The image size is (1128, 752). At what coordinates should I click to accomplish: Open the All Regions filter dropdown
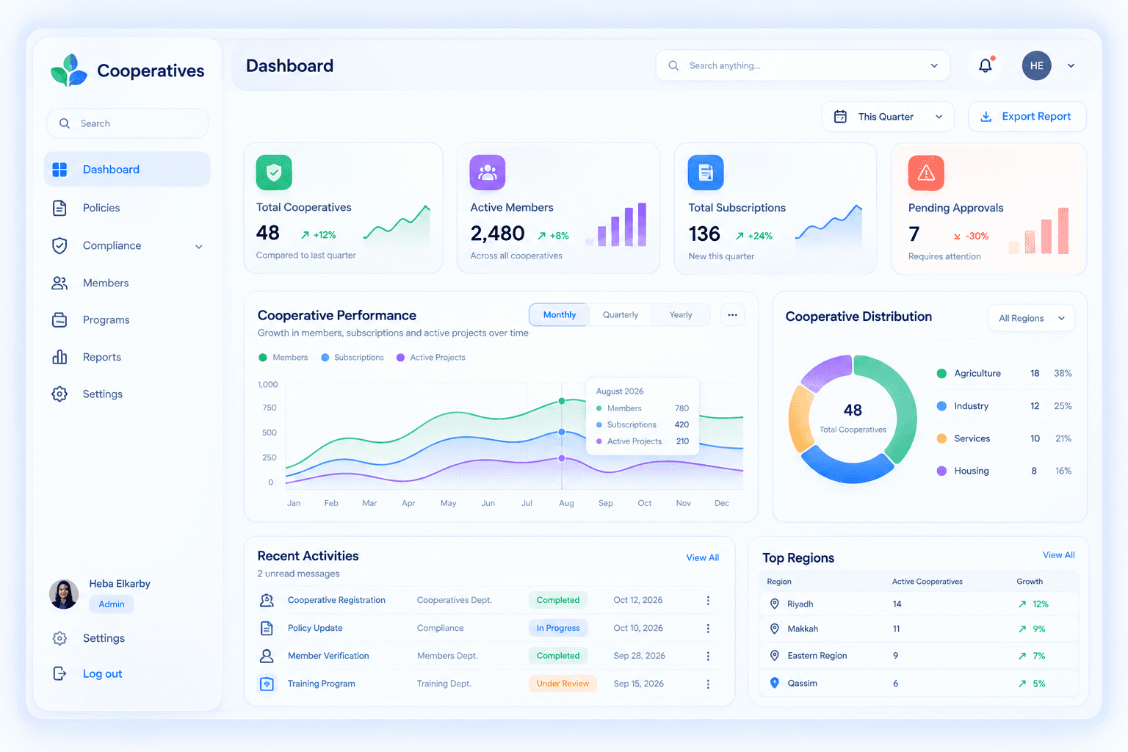pos(1031,318)
